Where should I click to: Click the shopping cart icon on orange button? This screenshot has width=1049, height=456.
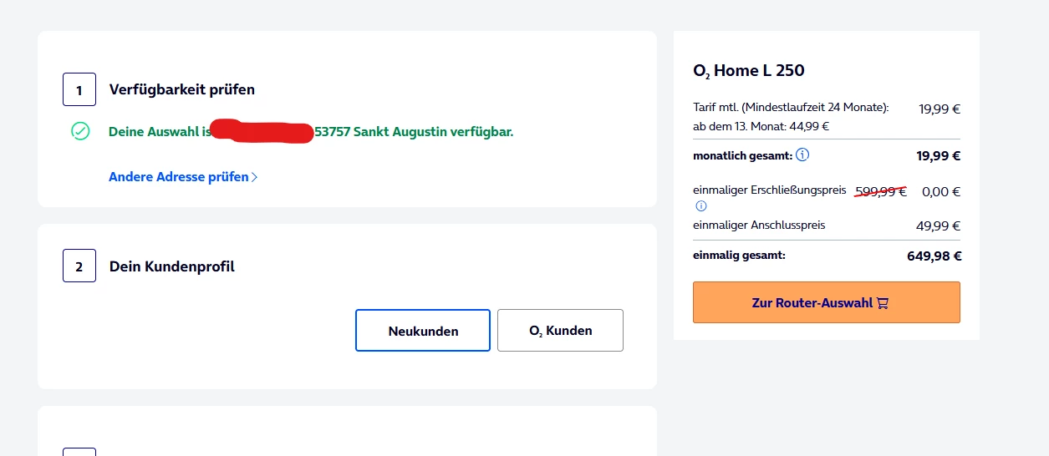pyautogui.click(x=883, y=303)
